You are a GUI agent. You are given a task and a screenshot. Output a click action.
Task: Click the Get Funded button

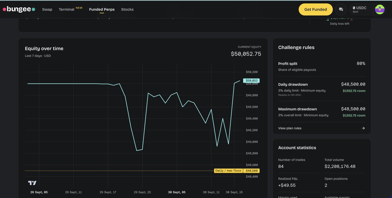(316, 9)
